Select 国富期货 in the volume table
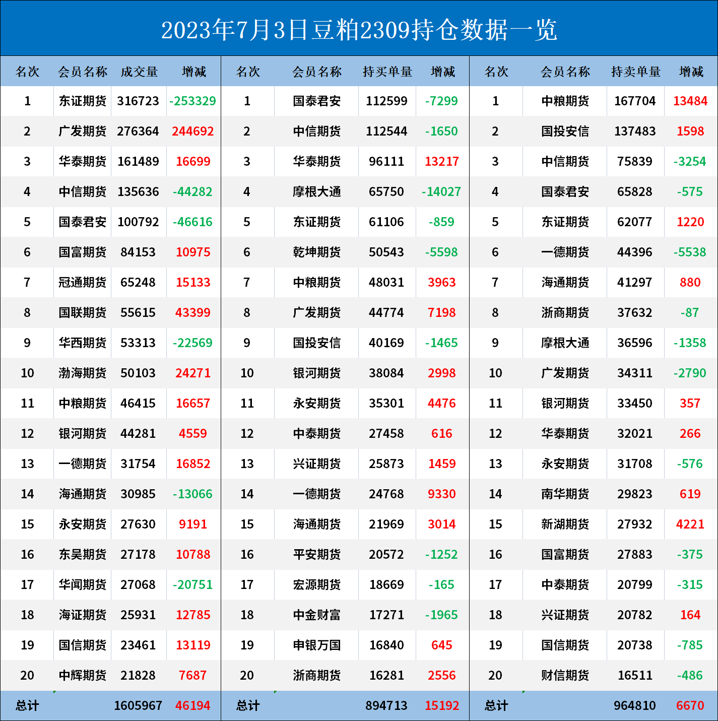The width and height of the screenshot is (718, 721). tap(83, 252)
